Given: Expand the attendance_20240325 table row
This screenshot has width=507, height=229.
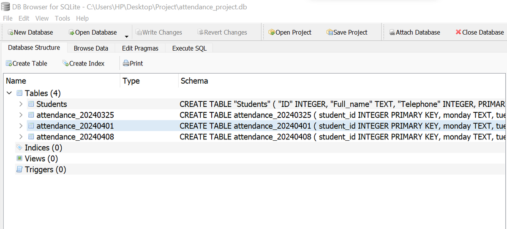Looking at the screenshot, I should pyautogui.click(x=21, y=115).
